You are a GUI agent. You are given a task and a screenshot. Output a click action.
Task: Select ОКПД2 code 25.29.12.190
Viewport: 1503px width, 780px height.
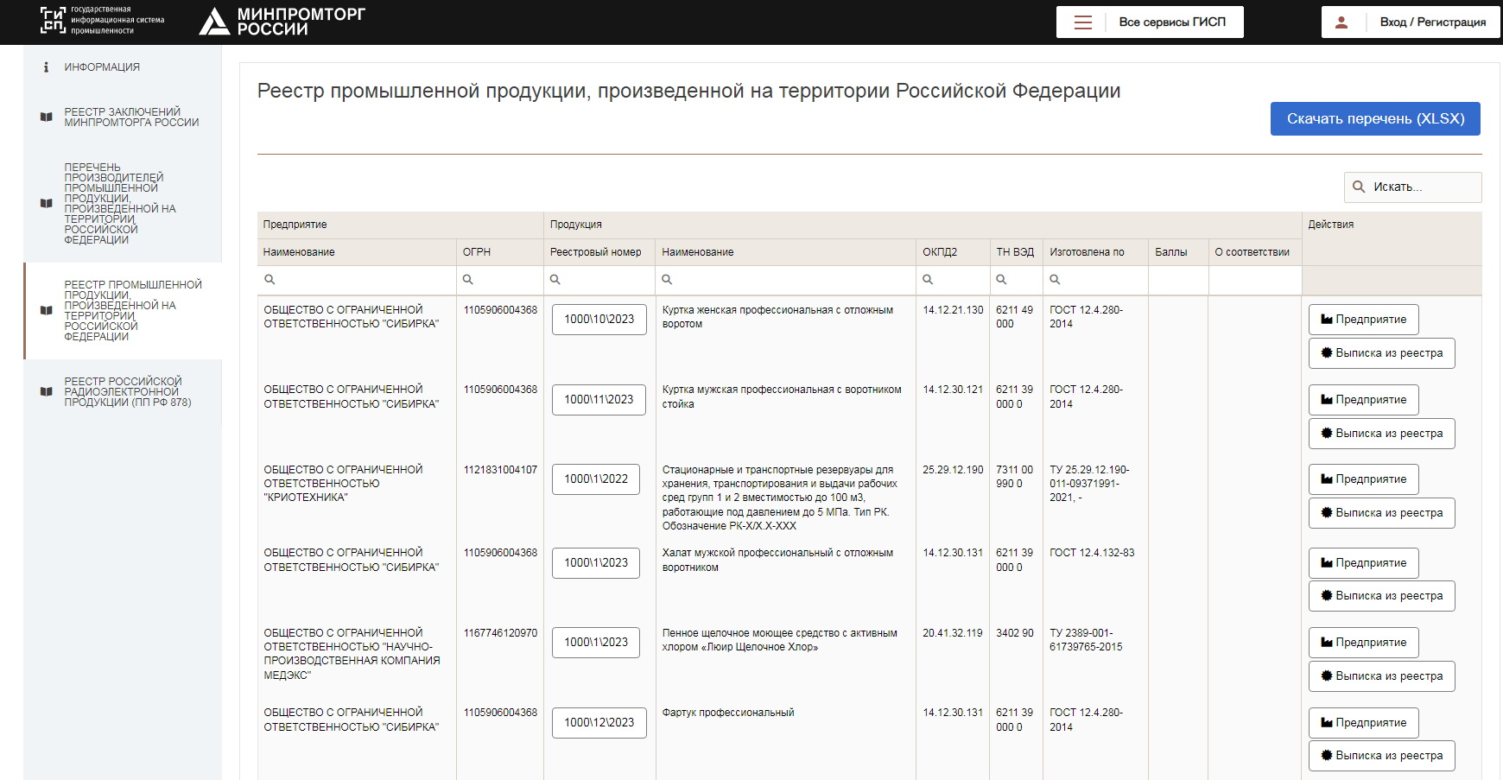click(x=953, y=470)
